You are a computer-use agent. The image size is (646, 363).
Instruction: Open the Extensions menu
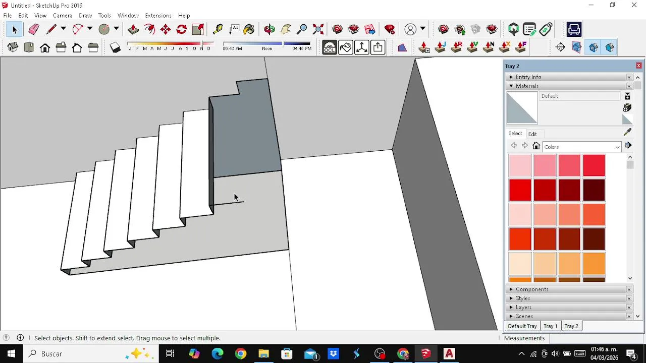158,16
